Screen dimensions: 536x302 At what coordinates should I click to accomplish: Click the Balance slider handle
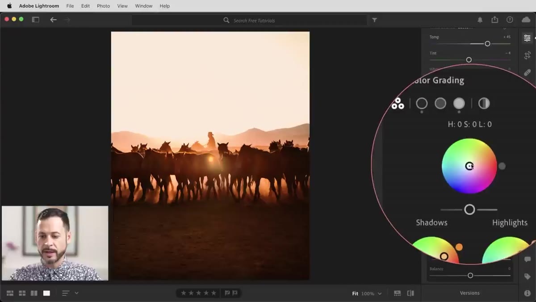click(470, 276)
